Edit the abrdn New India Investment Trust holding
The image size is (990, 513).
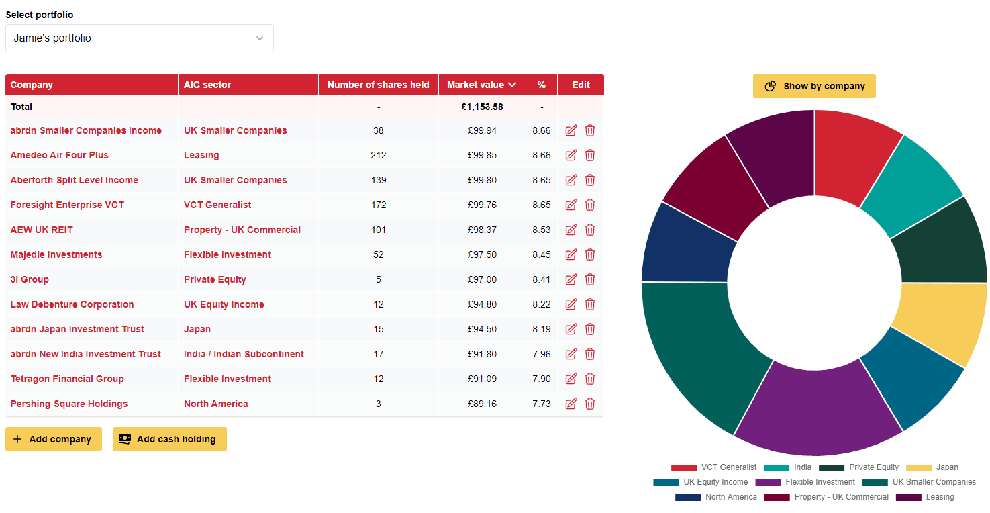(571, 354)
